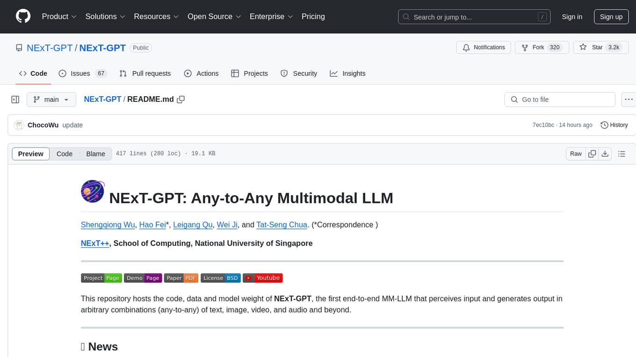
Task: Click the Sign up button
Action: (611, 17)
